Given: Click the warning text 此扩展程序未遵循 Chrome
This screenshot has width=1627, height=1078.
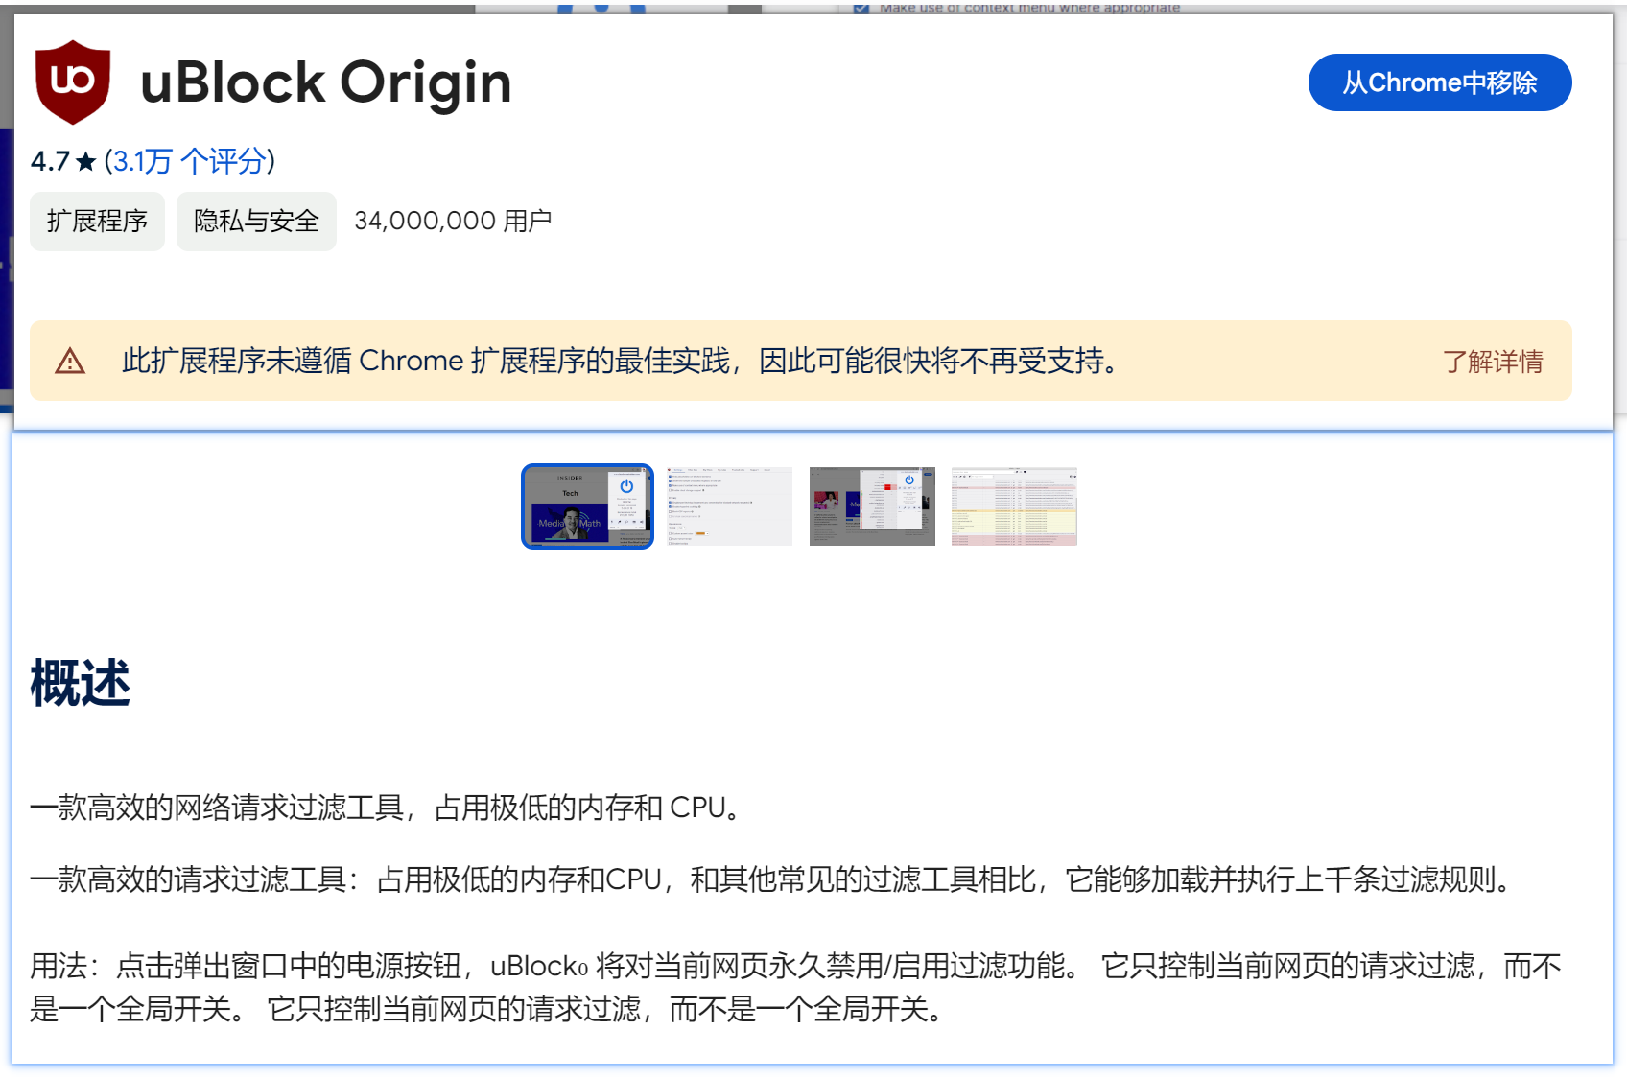Looking at the screenshot, I should click(620, 362).
